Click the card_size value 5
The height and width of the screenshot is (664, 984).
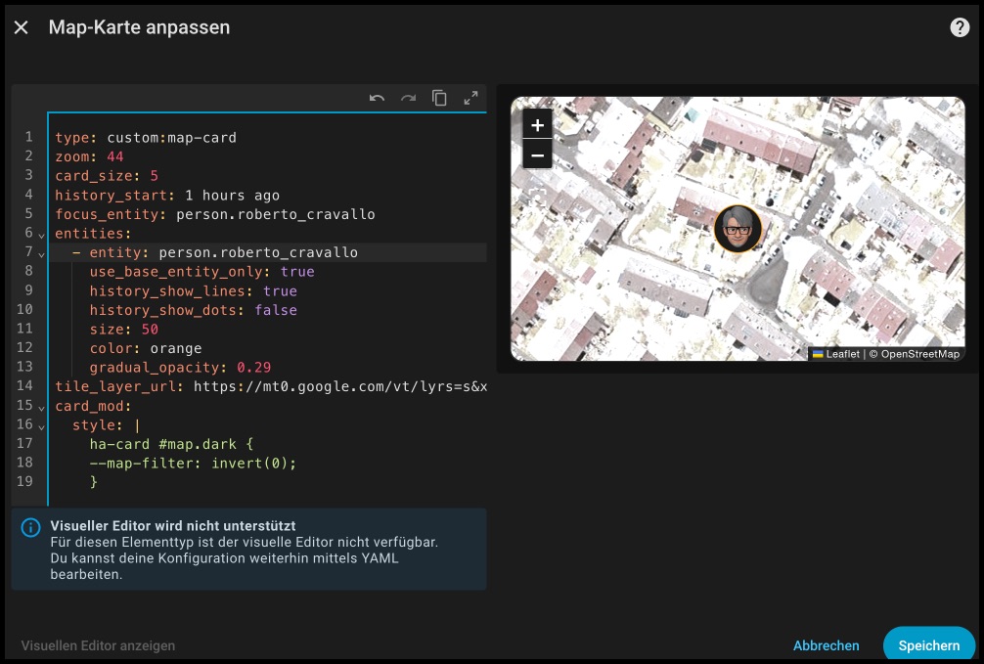click(x=154, y=176)
